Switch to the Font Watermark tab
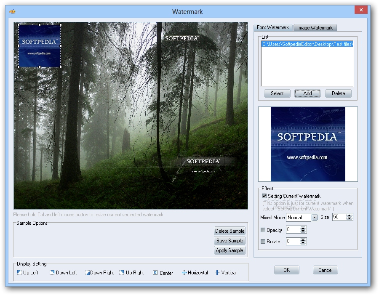Screen dimensions: 379x295 coord(273,27)
